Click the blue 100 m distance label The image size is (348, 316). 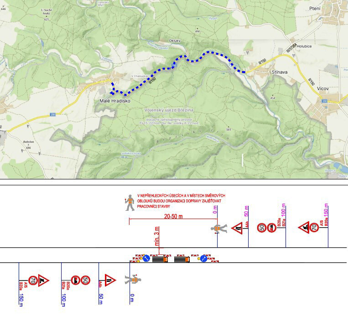pos(63,300)
